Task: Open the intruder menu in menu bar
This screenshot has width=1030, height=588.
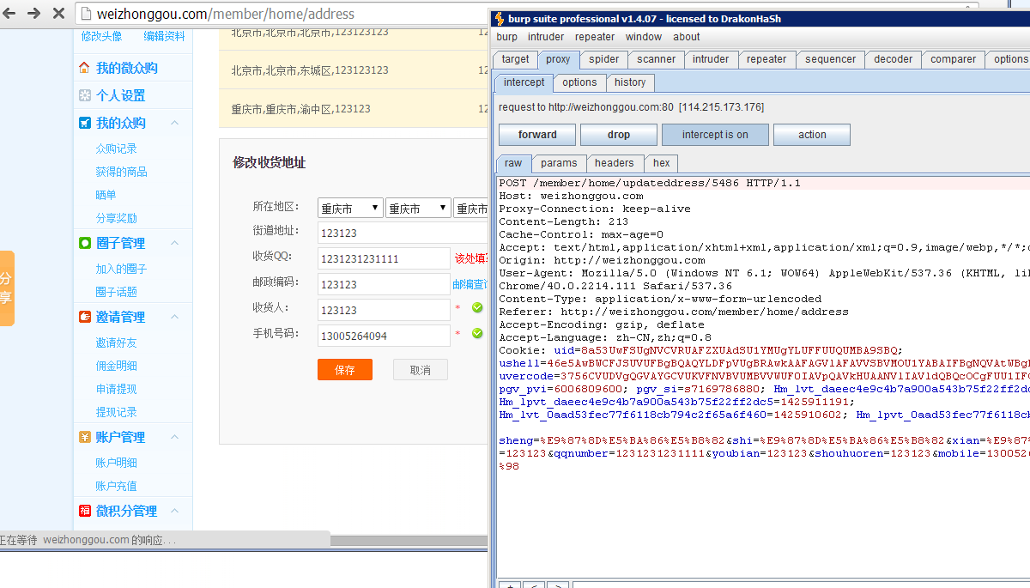Action: 546,37
